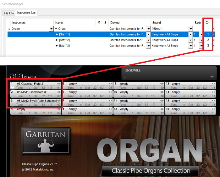
Task: Open the Organ instrument dropdown
Action: point(51,29)
